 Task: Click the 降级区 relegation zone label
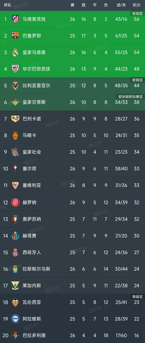pos(137,296)
